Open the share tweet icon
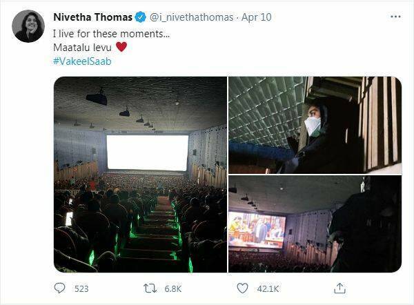This screenshot has height=305, width=414. (339, 288)
